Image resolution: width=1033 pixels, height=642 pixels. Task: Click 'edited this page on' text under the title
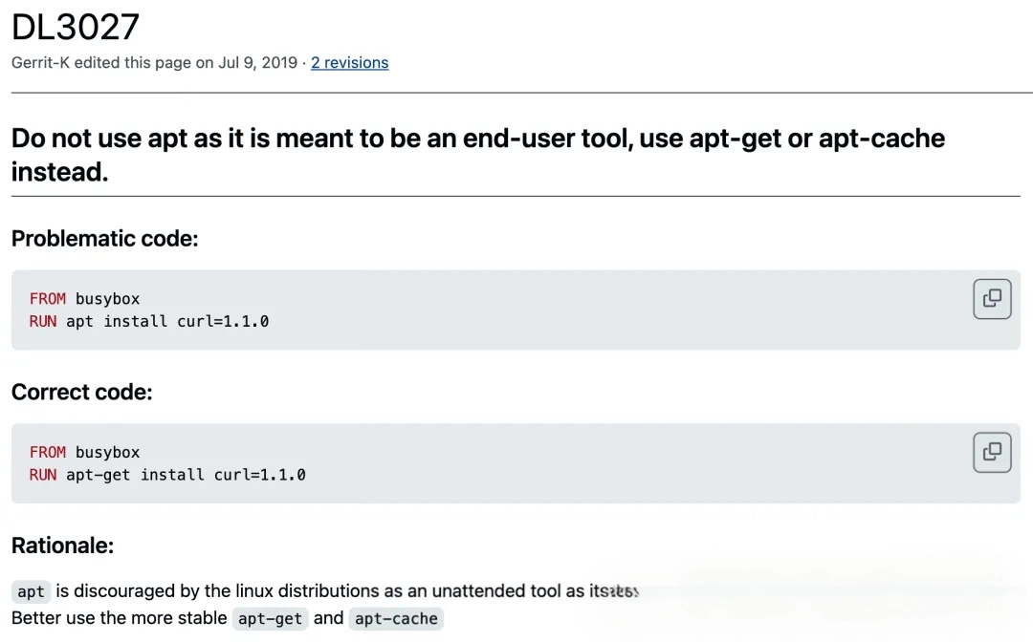click(x=142, y=63)
